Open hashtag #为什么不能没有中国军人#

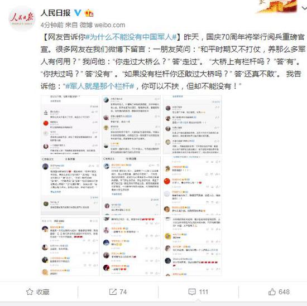131,37
